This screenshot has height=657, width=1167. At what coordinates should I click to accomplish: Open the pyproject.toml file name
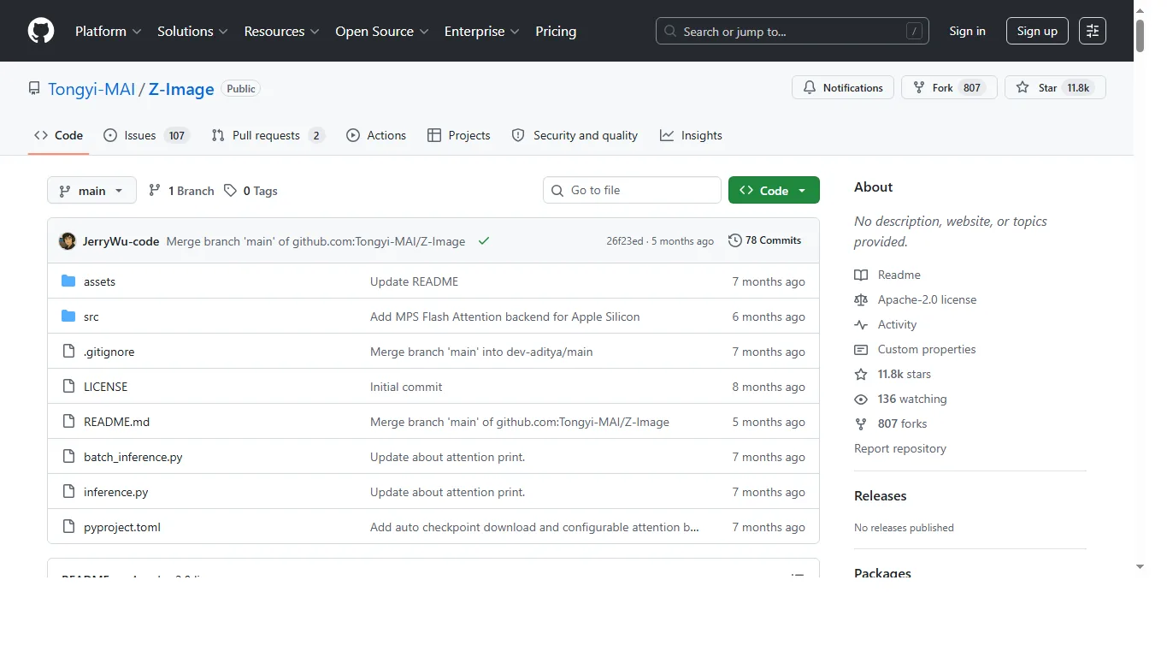(122, 527)
